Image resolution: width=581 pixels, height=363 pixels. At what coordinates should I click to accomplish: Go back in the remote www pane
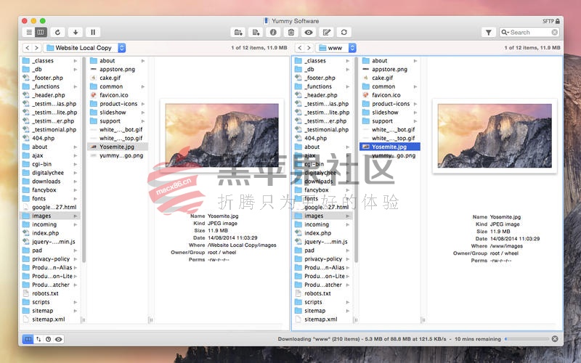pos(300,48)
